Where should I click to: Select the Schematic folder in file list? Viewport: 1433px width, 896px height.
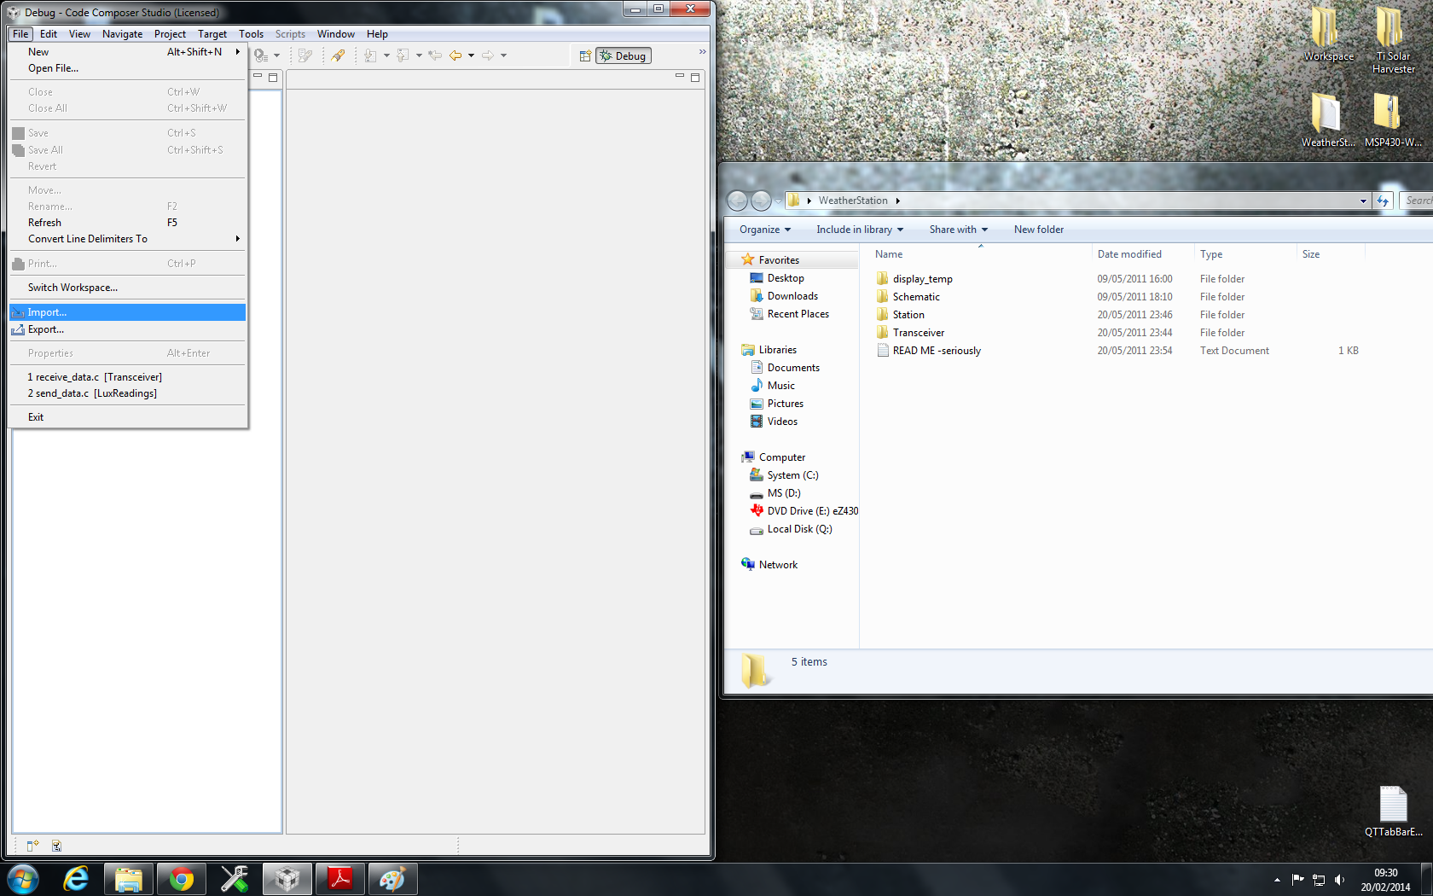(x=916, y=297)
